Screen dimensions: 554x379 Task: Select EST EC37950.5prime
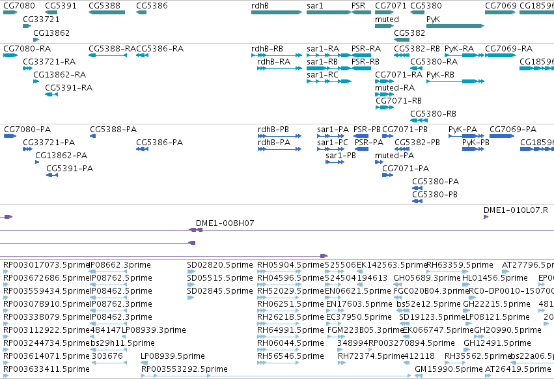click(359, 317)
